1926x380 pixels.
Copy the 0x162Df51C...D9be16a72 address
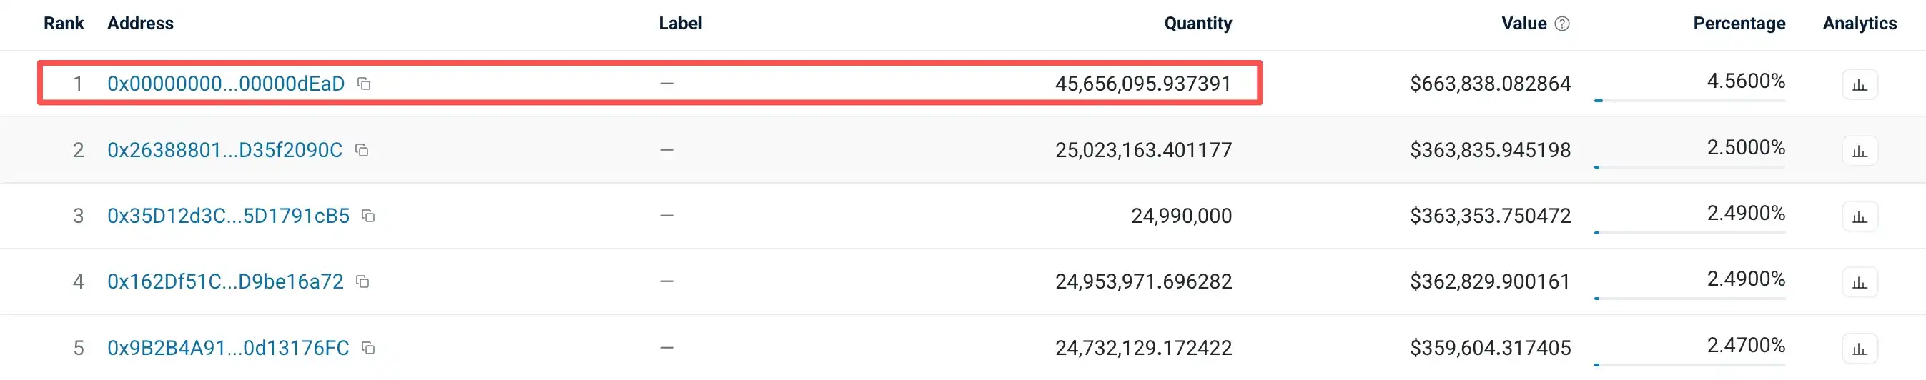pyautogui.click(x=362, y=281)
